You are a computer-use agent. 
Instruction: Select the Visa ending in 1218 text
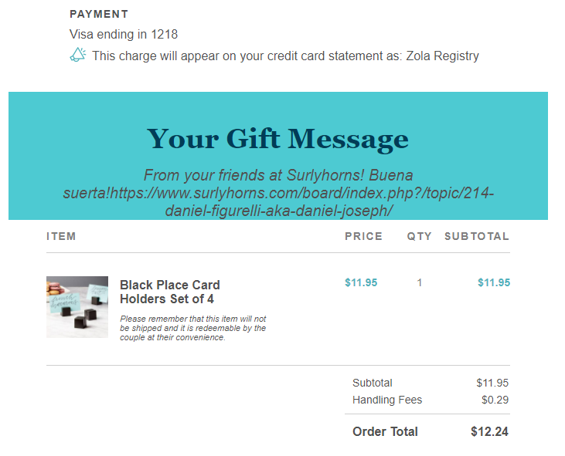(124, 34)
